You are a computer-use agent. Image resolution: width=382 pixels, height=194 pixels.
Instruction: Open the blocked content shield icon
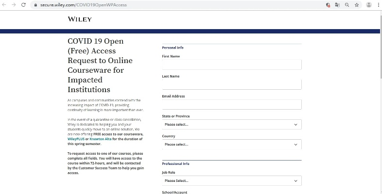click(x=329, y=5)
